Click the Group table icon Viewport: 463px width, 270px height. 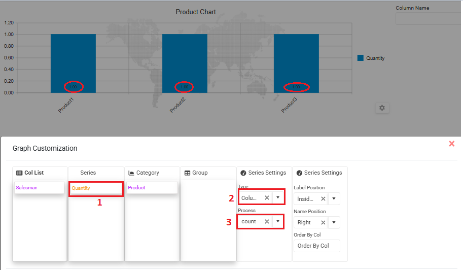click(187, 173)
